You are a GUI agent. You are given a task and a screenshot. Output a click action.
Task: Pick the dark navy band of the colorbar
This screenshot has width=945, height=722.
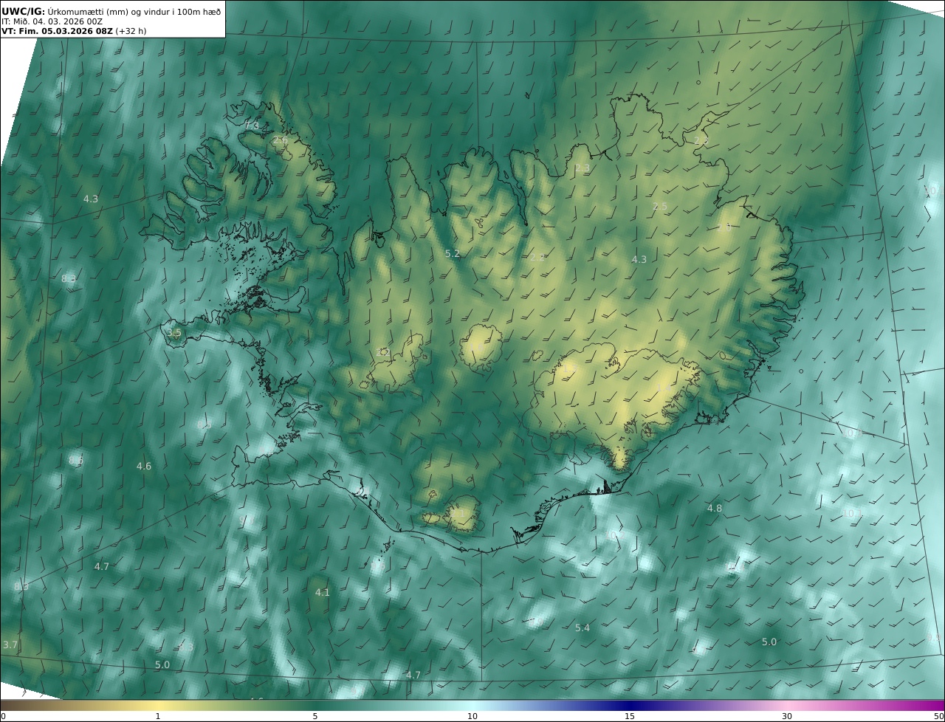630,705
